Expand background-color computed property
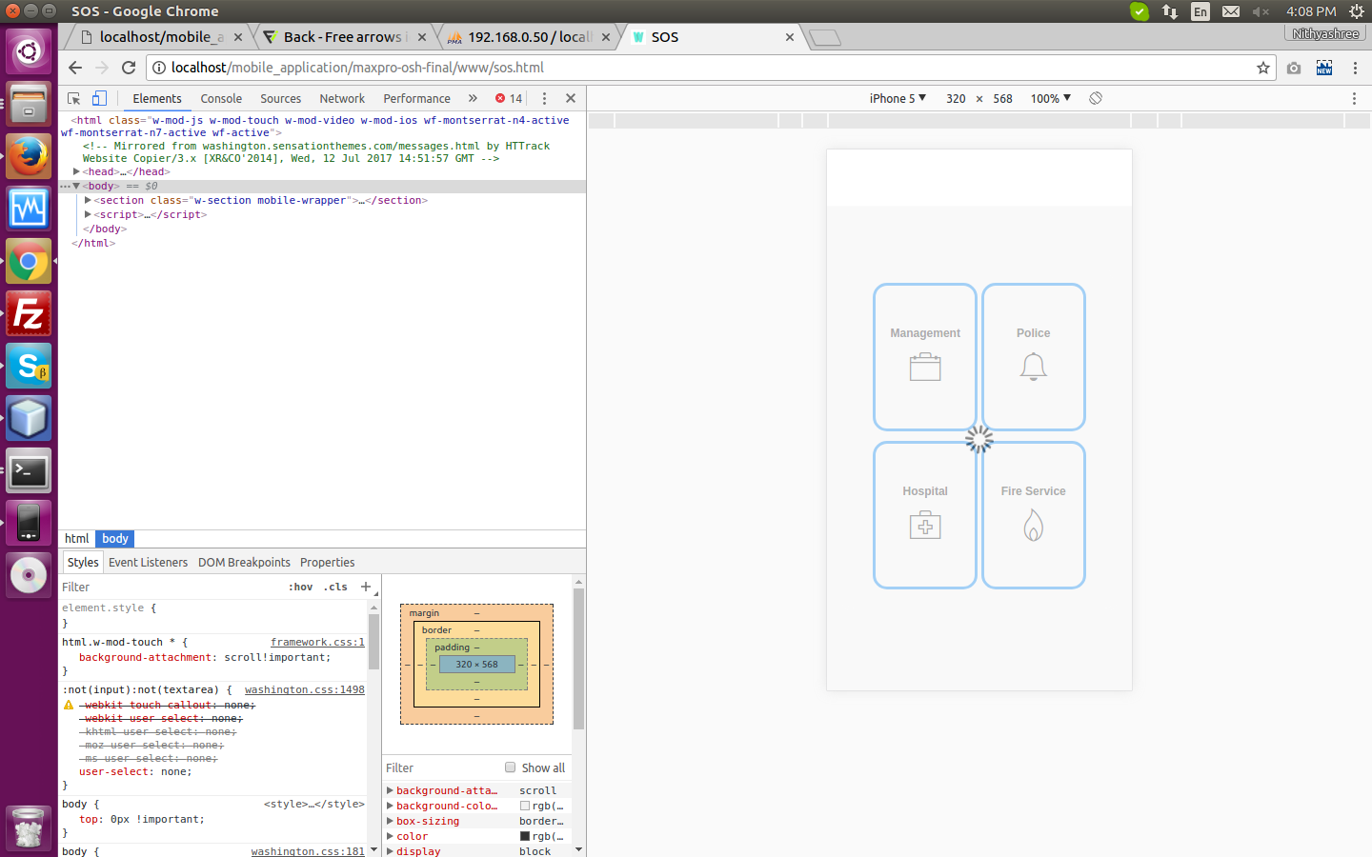 coord(390,807)
